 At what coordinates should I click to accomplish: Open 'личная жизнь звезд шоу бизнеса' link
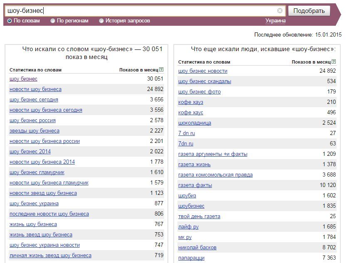pos(51,256)
